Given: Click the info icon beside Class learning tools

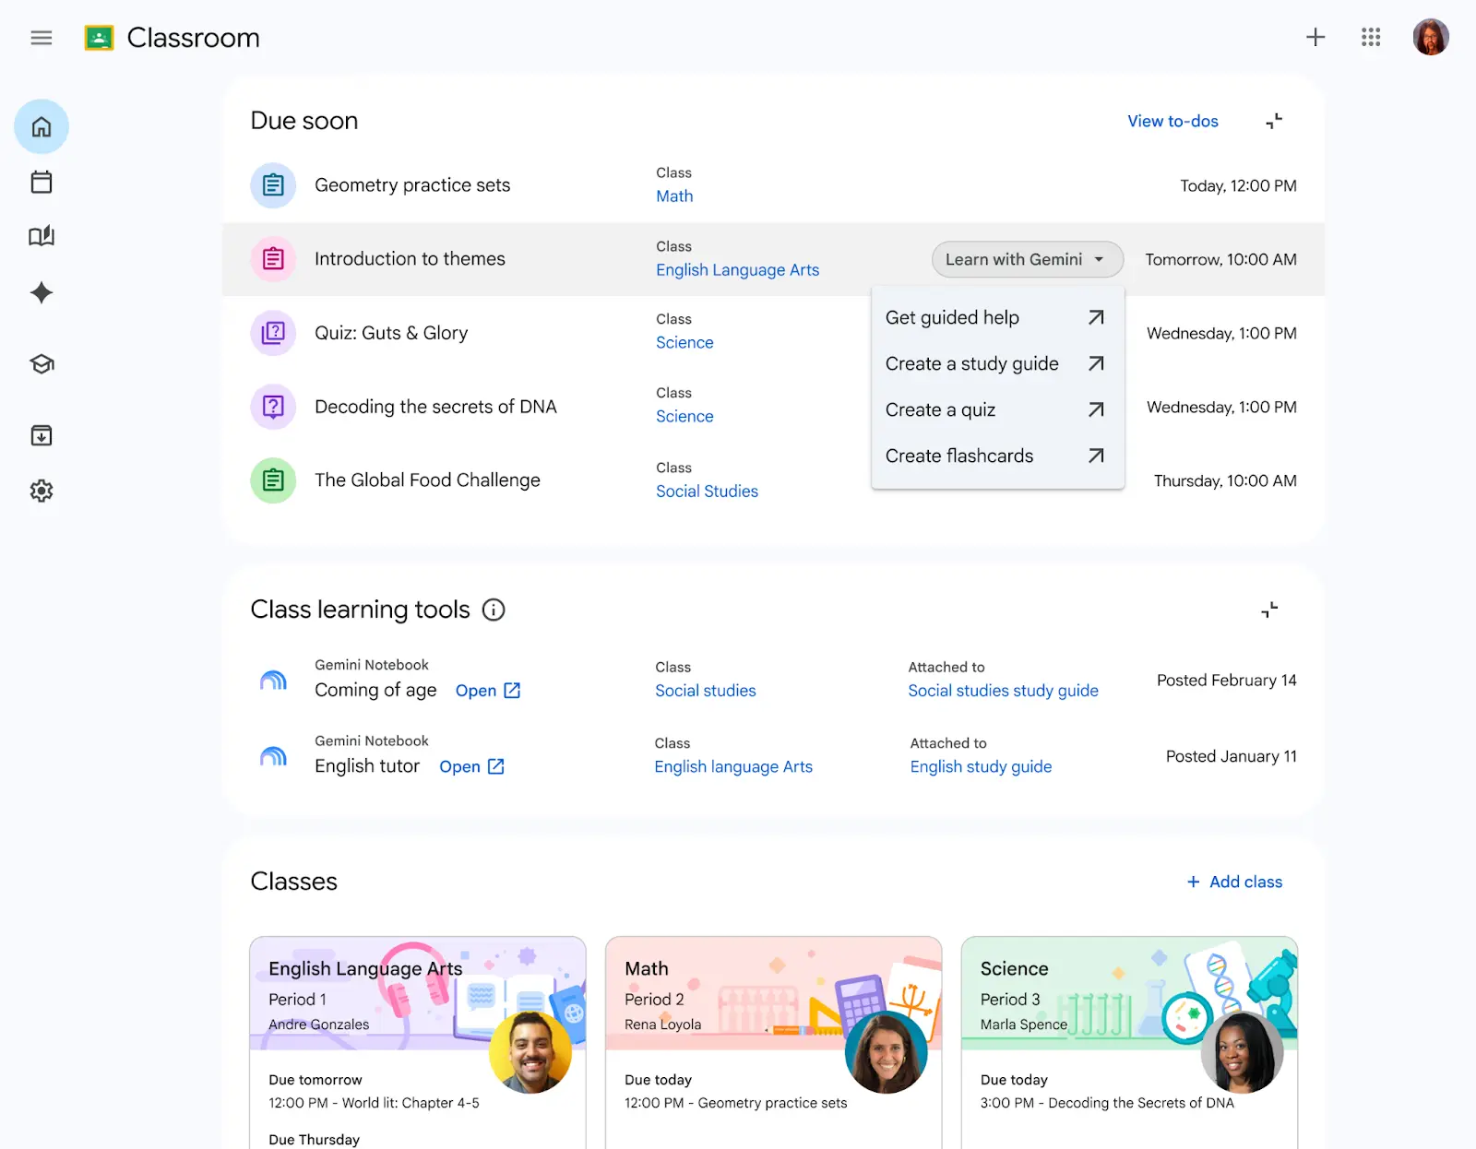Looking at the screenshot, I should pos(494,610).
